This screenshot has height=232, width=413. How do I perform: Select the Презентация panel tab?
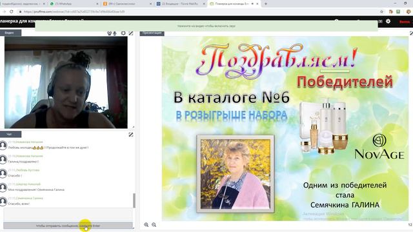tap(152, 33)
